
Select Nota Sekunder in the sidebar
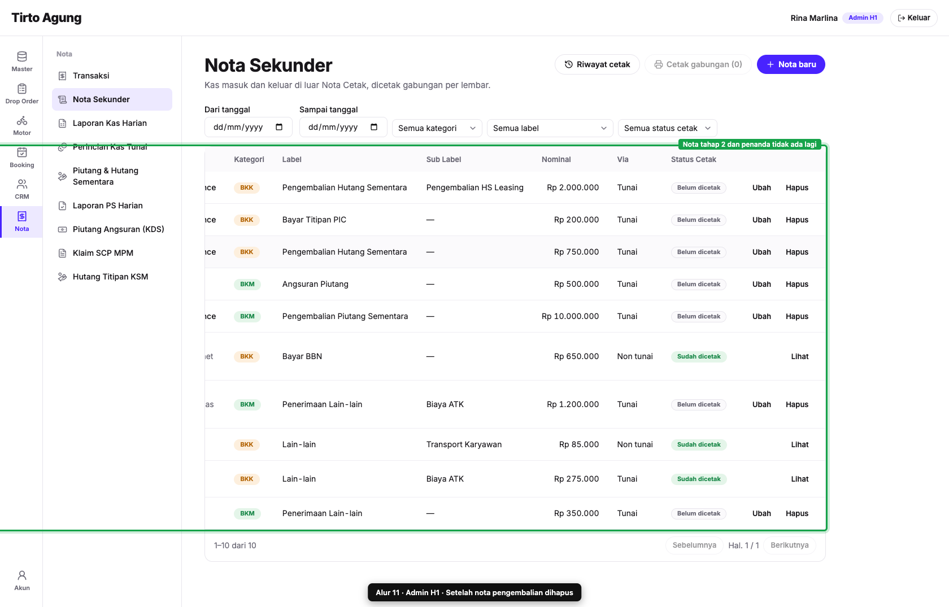point(112,99)
